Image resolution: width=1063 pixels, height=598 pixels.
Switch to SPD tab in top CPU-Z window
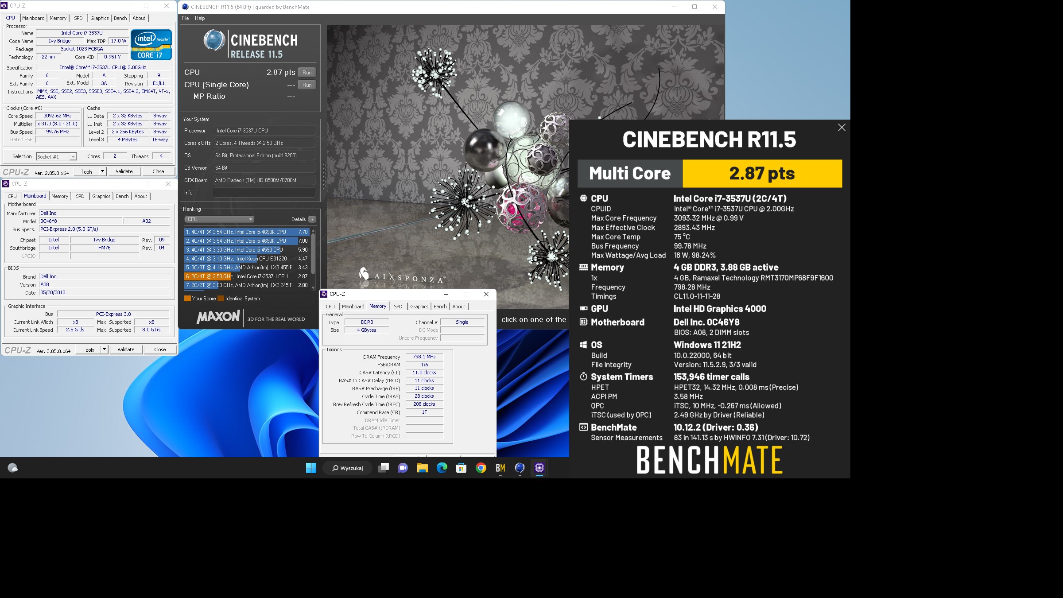tap(78, 18)
